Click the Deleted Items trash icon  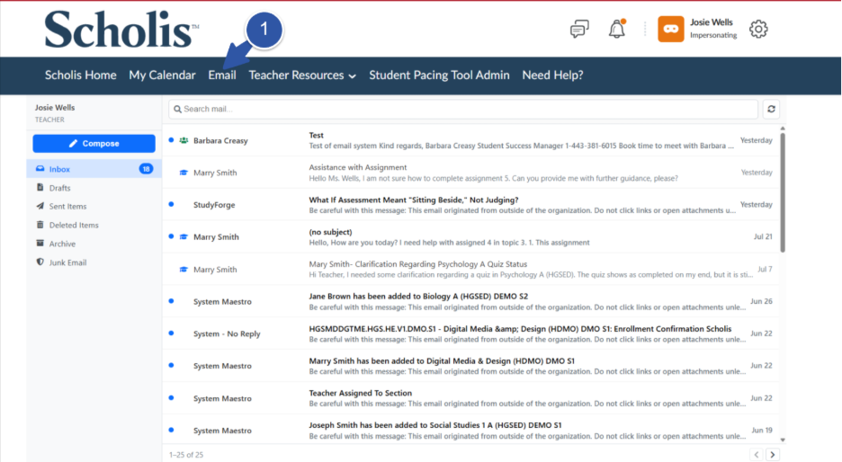click(40, 225)
